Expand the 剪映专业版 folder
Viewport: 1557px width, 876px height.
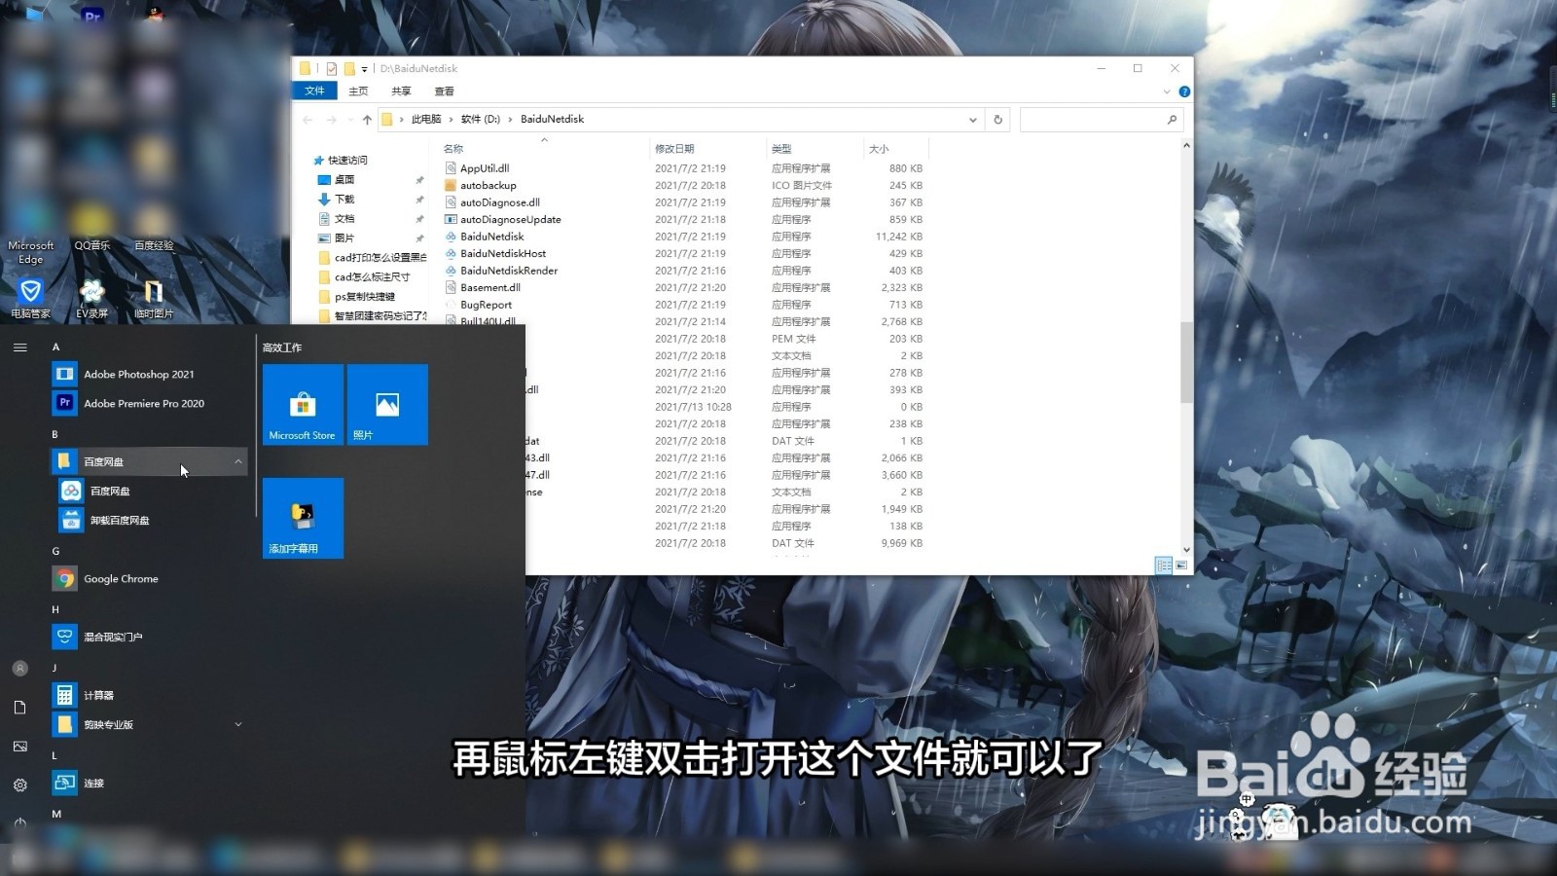pyautogui.click(x=149, y=724)
